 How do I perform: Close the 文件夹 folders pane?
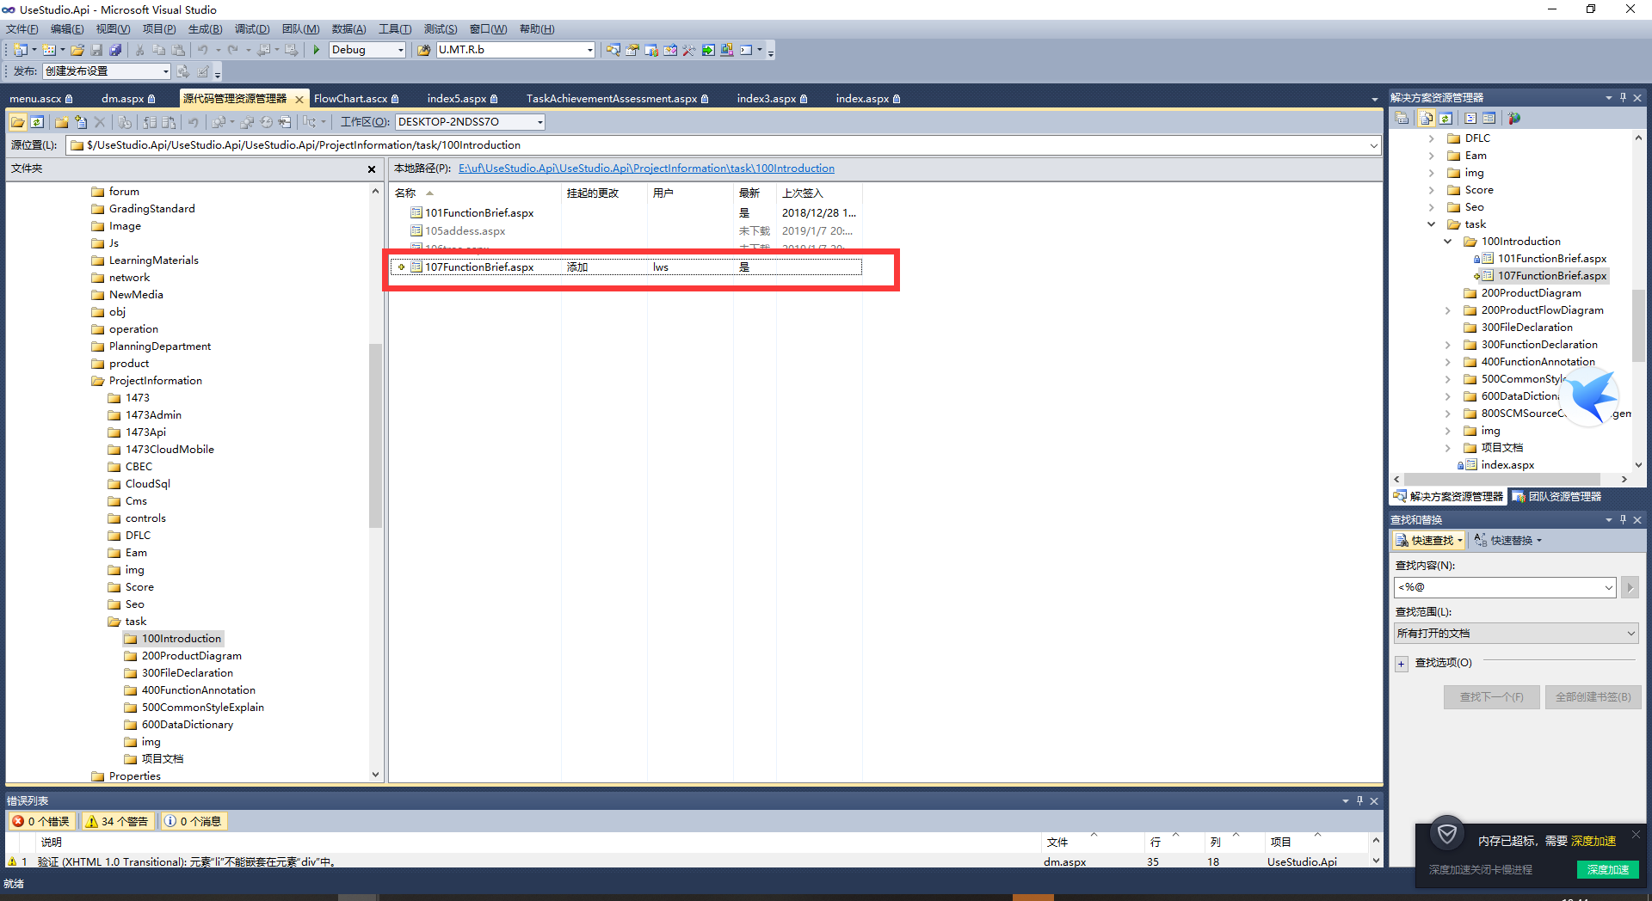pos(372,169)
